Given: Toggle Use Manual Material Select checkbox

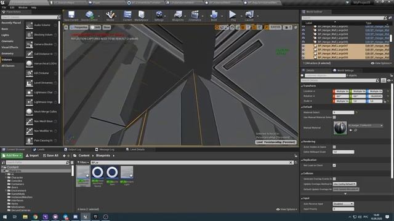Looking at the screenshot, I should 334,117.
